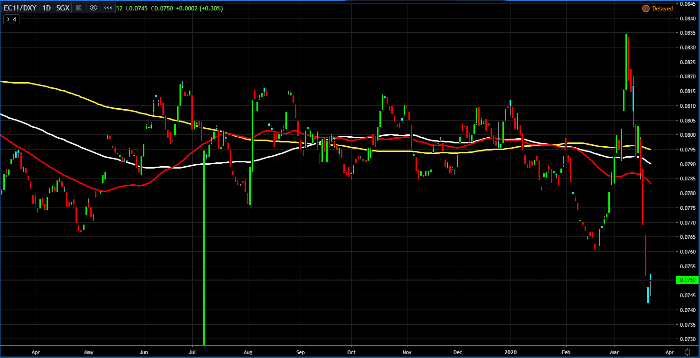
Task: Click the Delayed status label
Action: 662,8
